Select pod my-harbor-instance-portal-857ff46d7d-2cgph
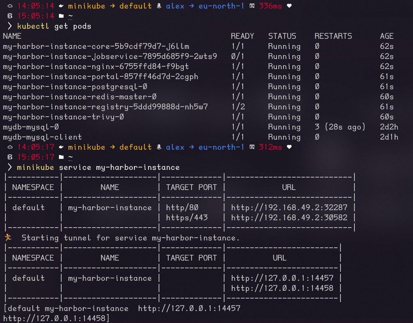 pyautogui.click(x=100, y=77)
